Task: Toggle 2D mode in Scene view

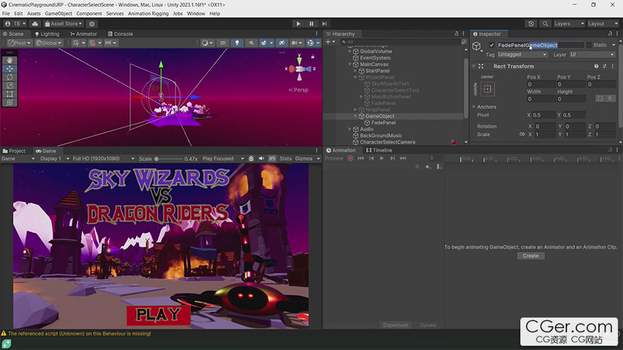Action: click(x=223, y=43)
